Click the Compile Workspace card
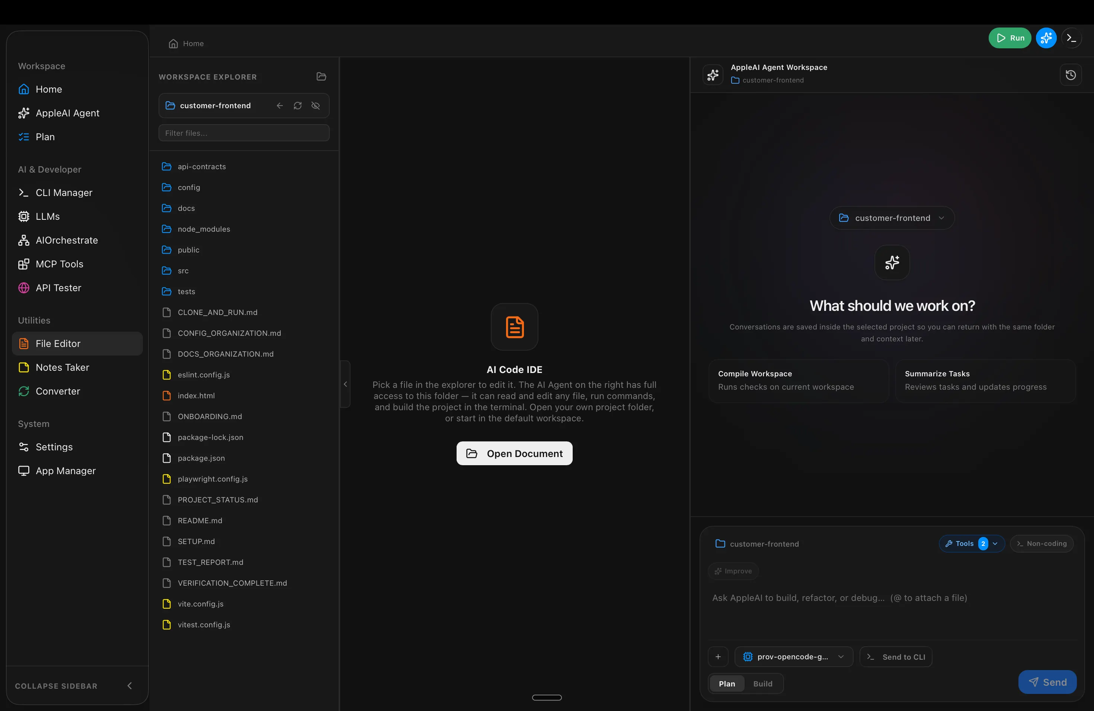The width and height of the screenshot is (1094, 711). coord(799,380)
